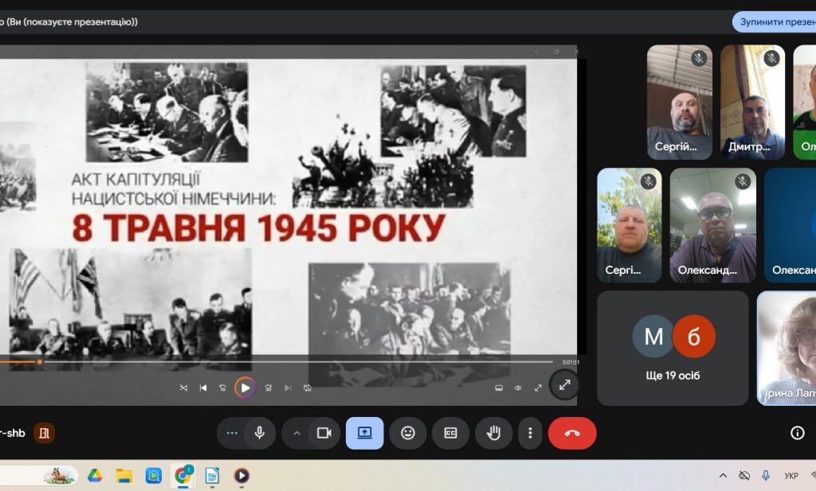Open Google Drive from the taskbar

pos(94,475)
